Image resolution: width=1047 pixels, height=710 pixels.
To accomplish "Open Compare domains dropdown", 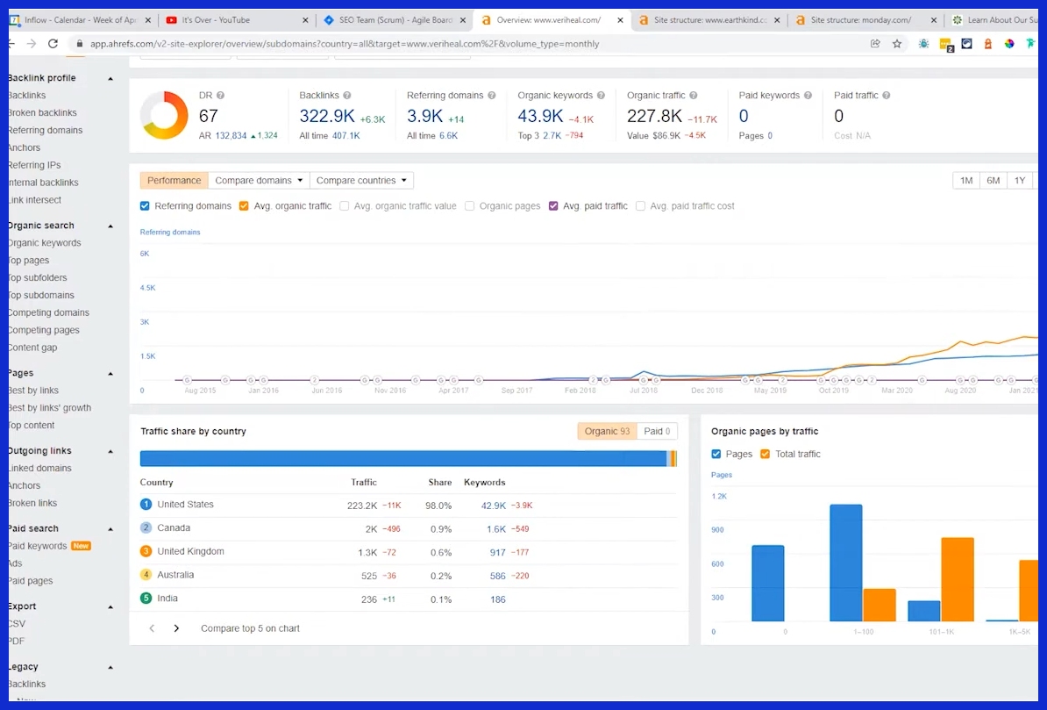I will pyautogui.click(x=259, y=181).
